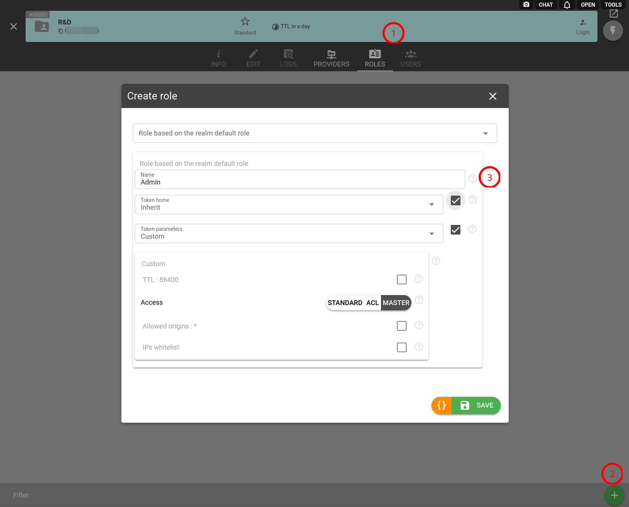This screenshot has width=629, height=507.
Task: Tick the IPs whitelist checkbox
Action: [x=401, y=347]
